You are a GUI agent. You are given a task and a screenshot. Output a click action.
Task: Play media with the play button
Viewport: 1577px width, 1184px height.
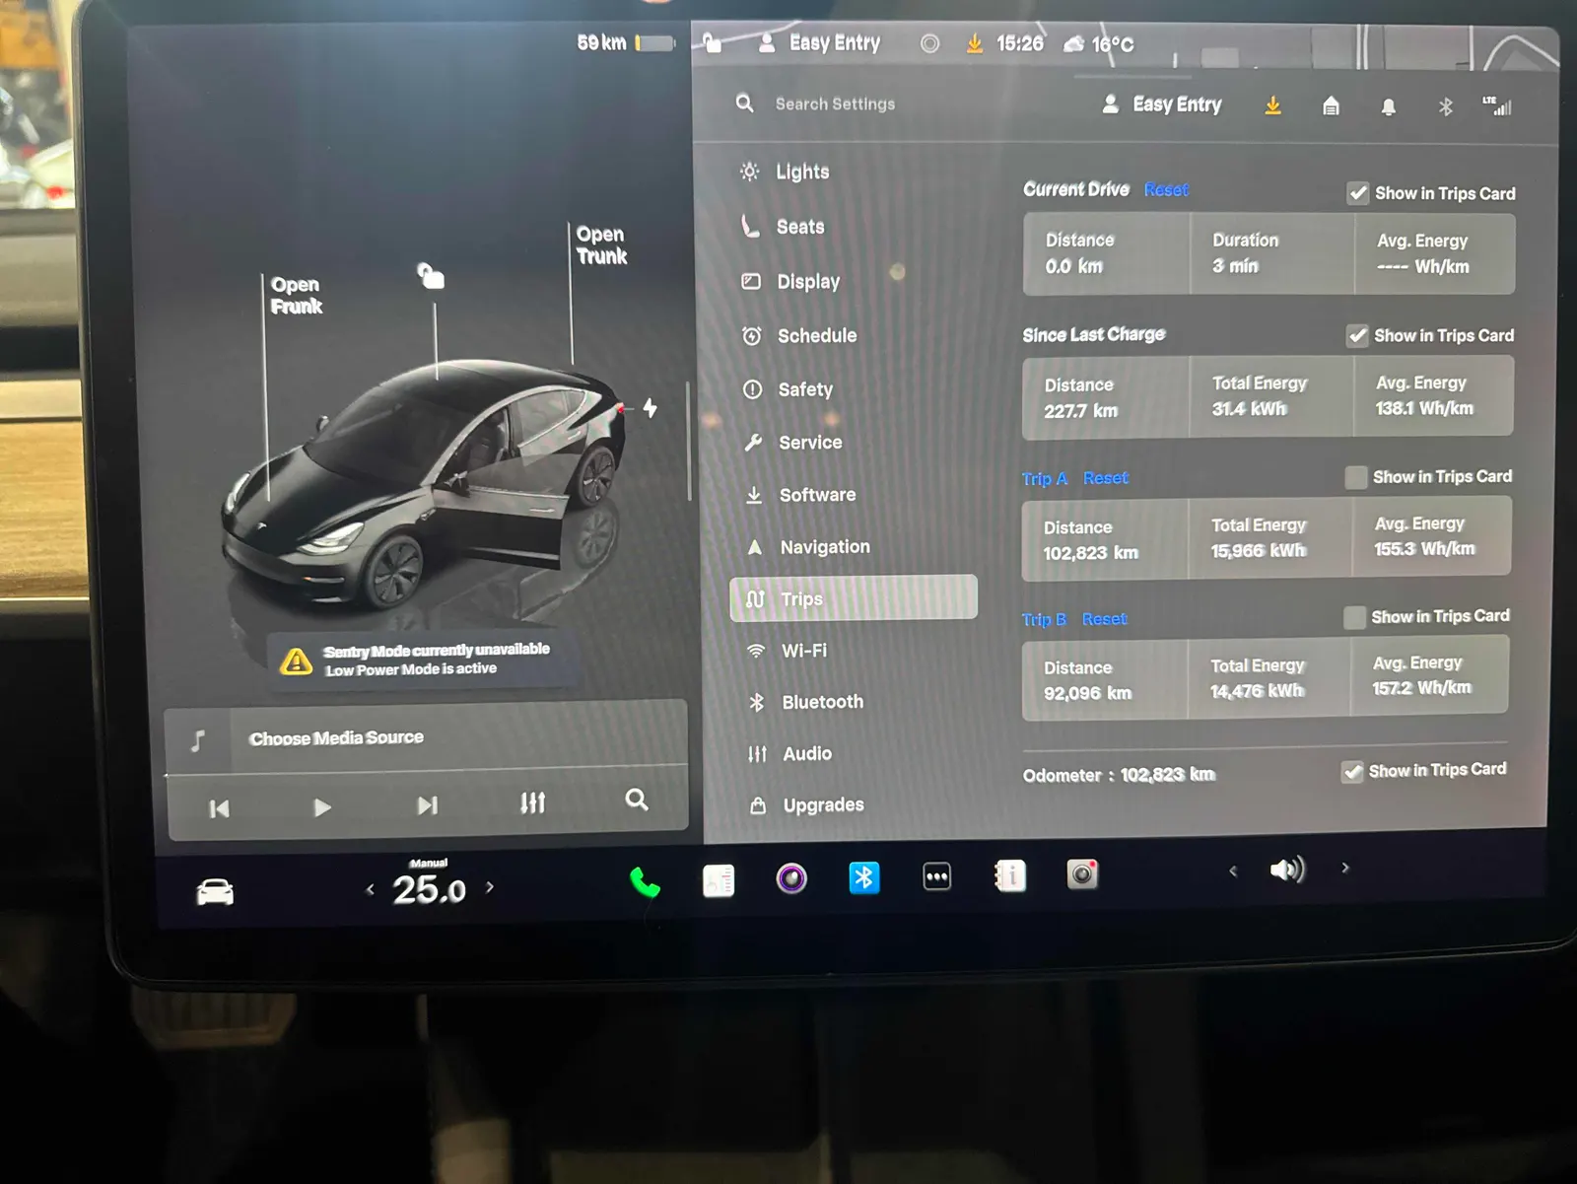click(x=321, y=807)
